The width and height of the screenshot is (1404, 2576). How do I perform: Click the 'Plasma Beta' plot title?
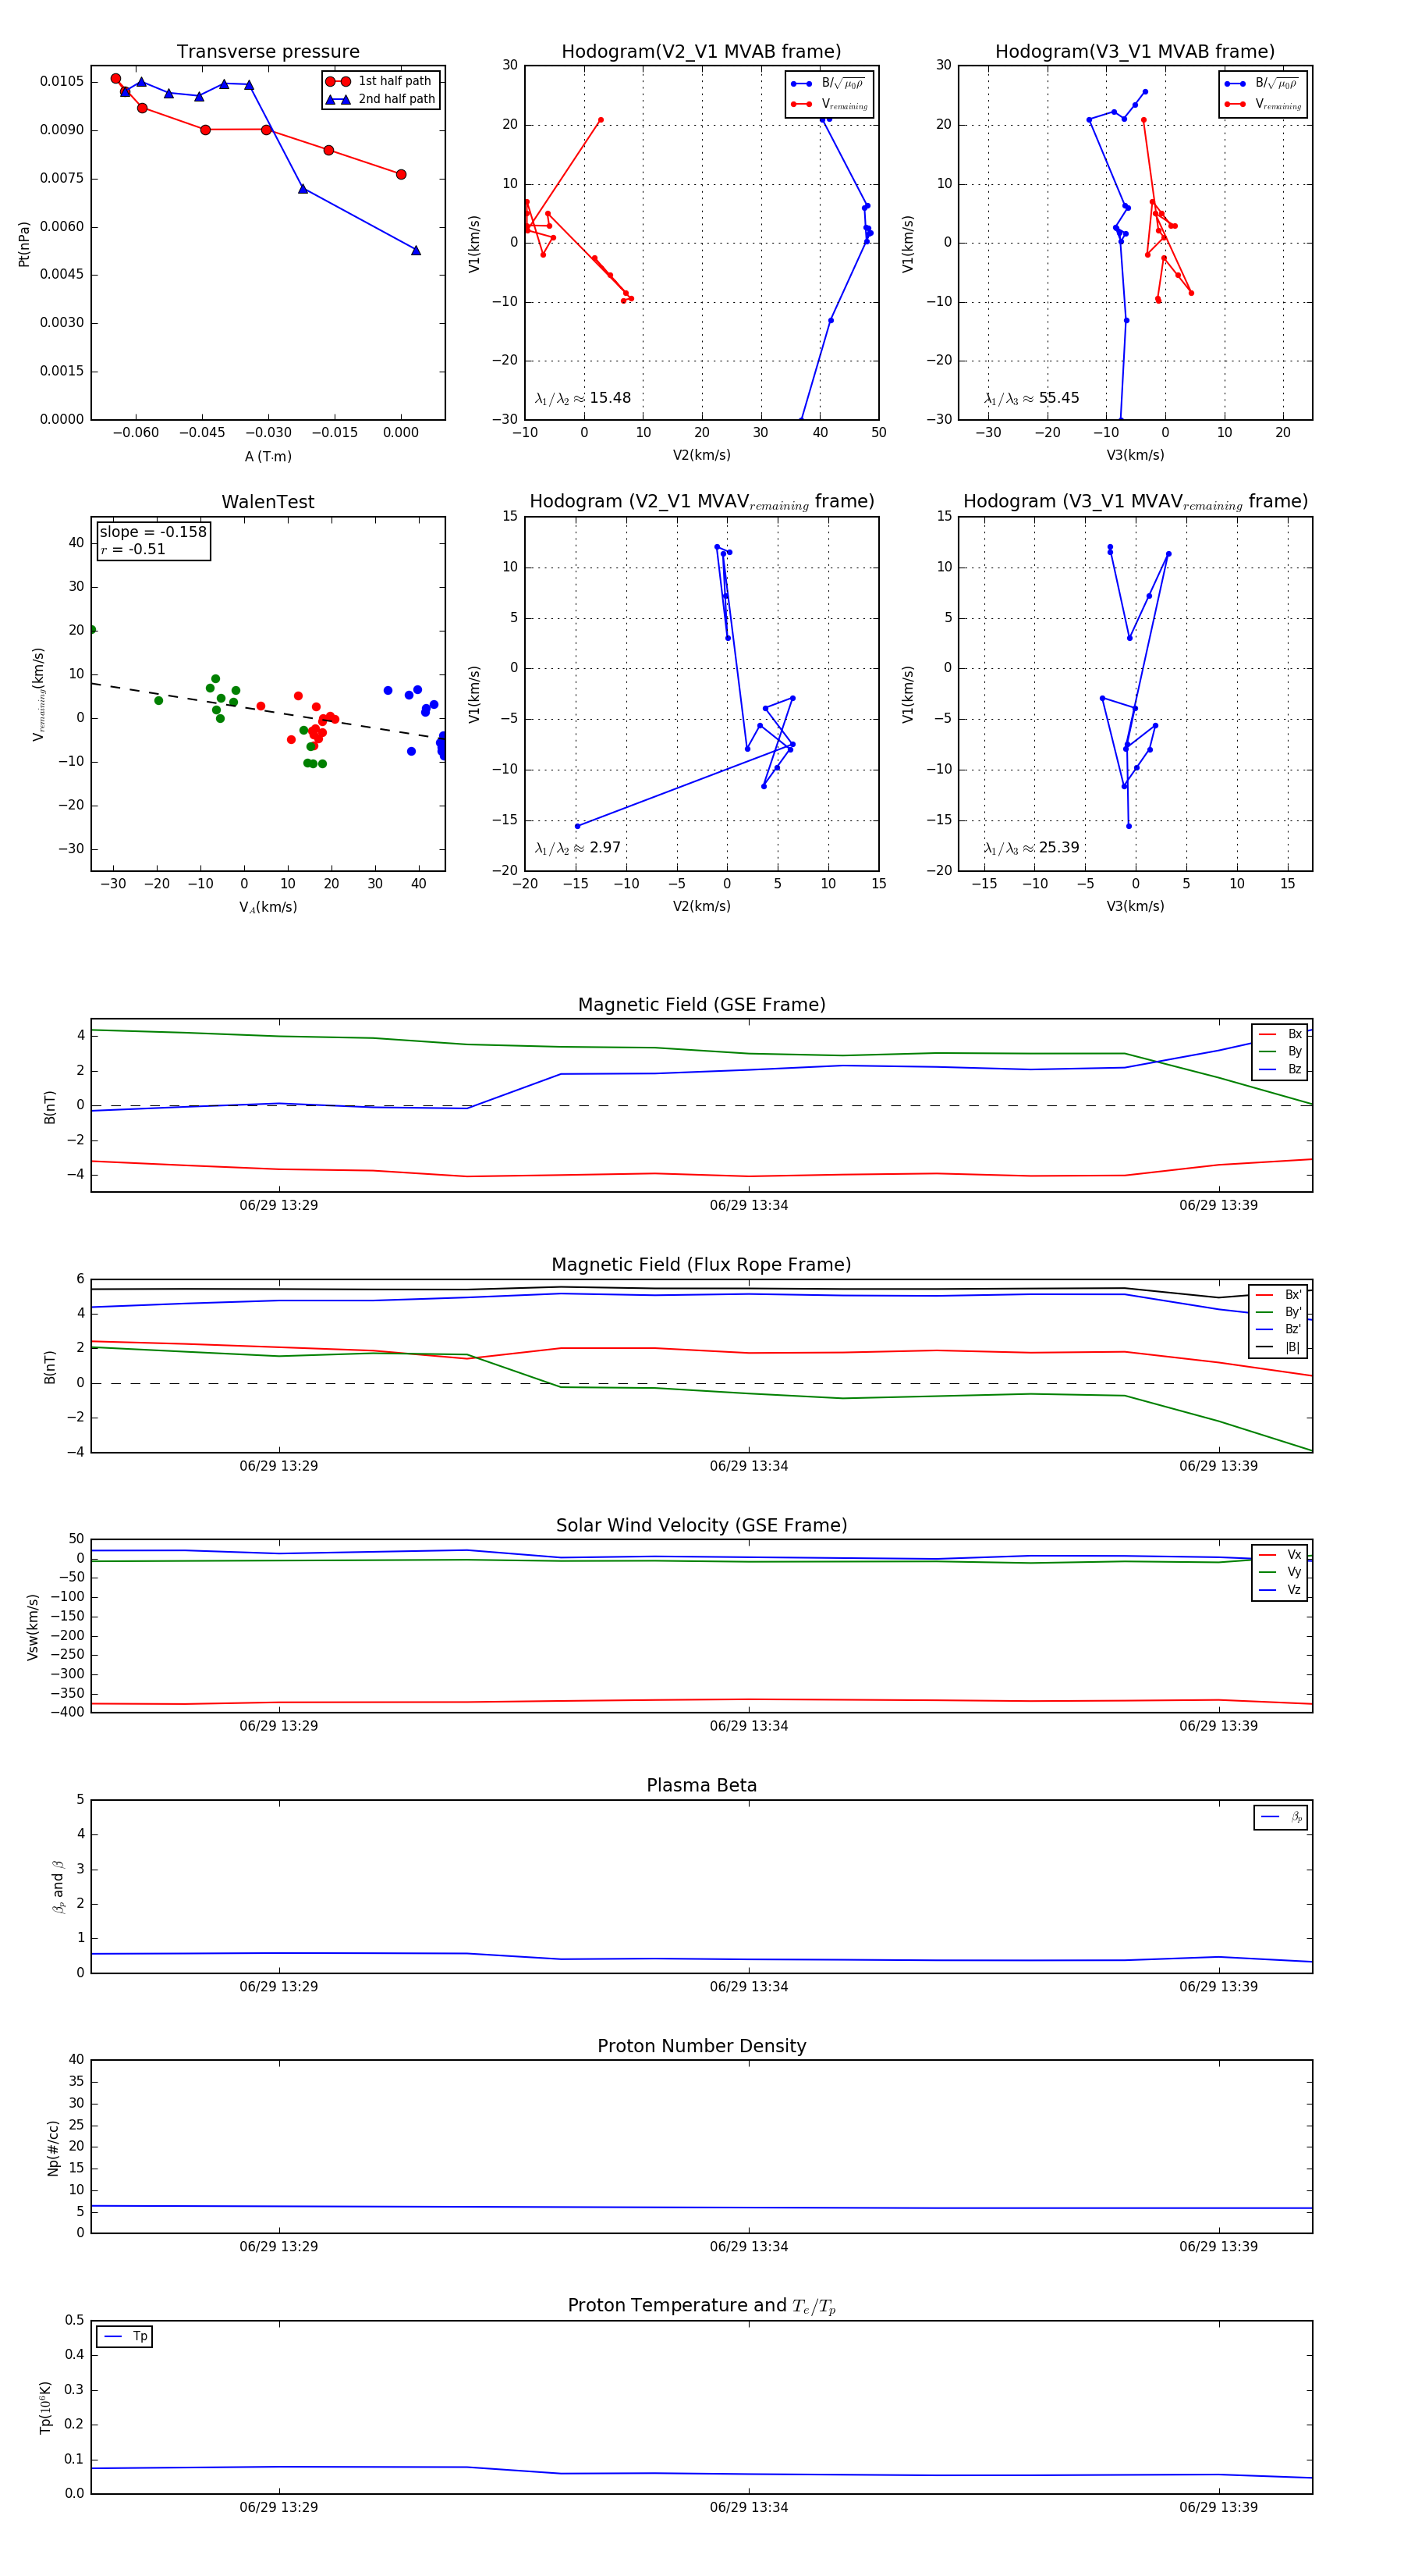[701, 1786]
